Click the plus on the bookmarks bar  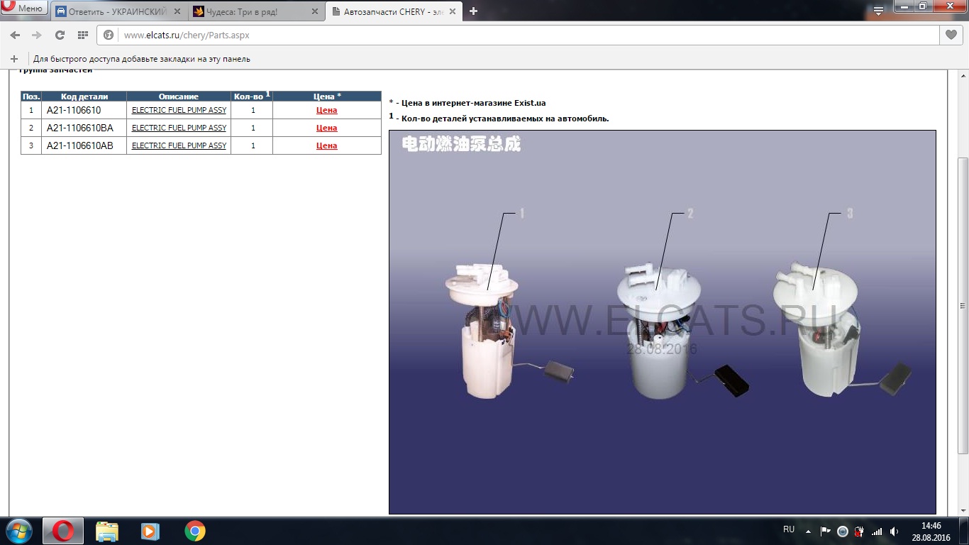13,59
